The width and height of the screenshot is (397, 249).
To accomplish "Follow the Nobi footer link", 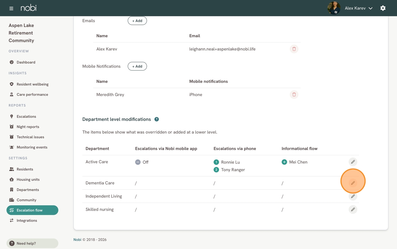I will [77, 240].
